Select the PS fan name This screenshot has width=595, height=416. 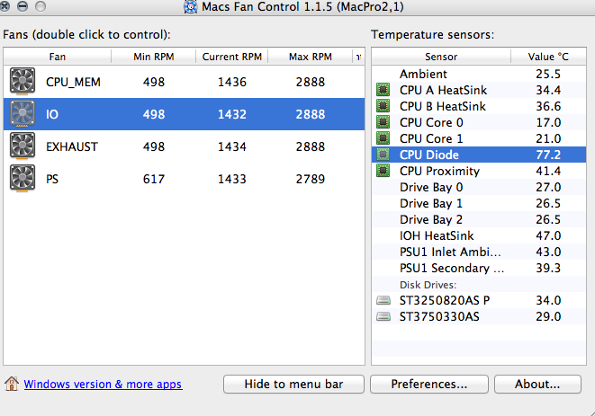pos(52,179)
